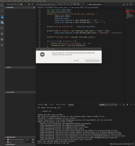Click the 'main' folder breadcrumb
Viewport: 135px width, 146px height.
(x=65, y=8)
